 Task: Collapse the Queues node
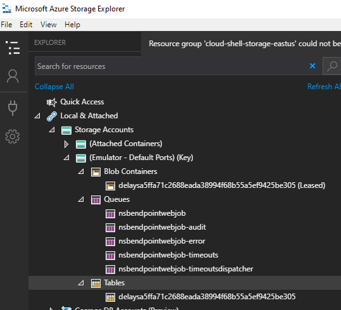[x=81, y=199]
